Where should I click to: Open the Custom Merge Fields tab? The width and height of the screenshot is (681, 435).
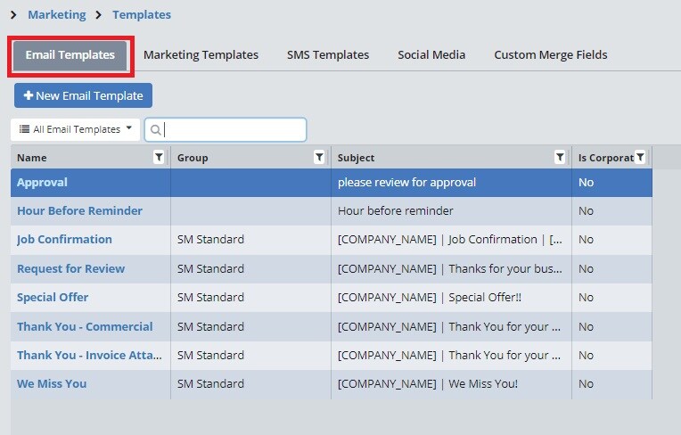[550, 55]
